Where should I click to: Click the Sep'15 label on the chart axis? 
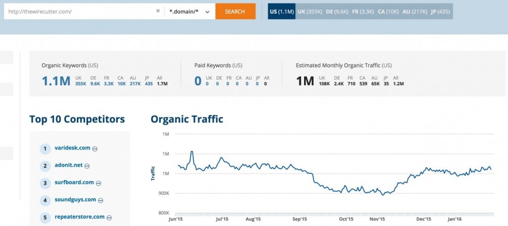coord(299,219)
